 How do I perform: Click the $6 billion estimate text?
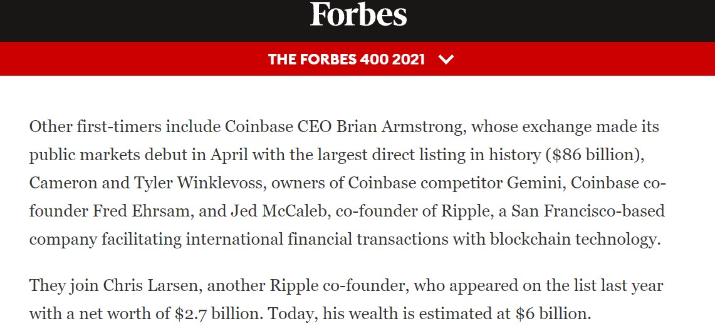551,314
